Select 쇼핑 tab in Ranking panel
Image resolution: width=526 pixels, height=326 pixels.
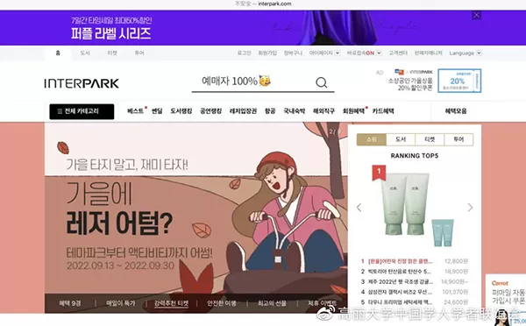pyautogui.click(x=372, y=139)
